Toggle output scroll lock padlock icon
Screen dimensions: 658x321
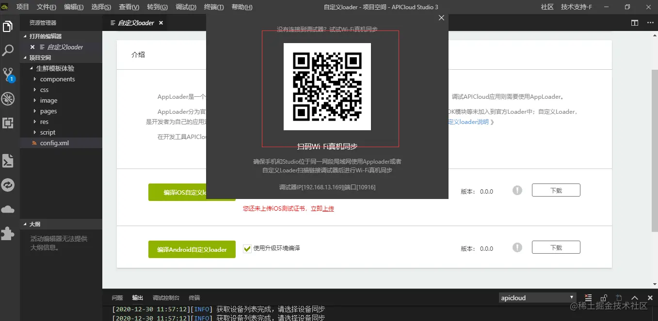(604, 298)
